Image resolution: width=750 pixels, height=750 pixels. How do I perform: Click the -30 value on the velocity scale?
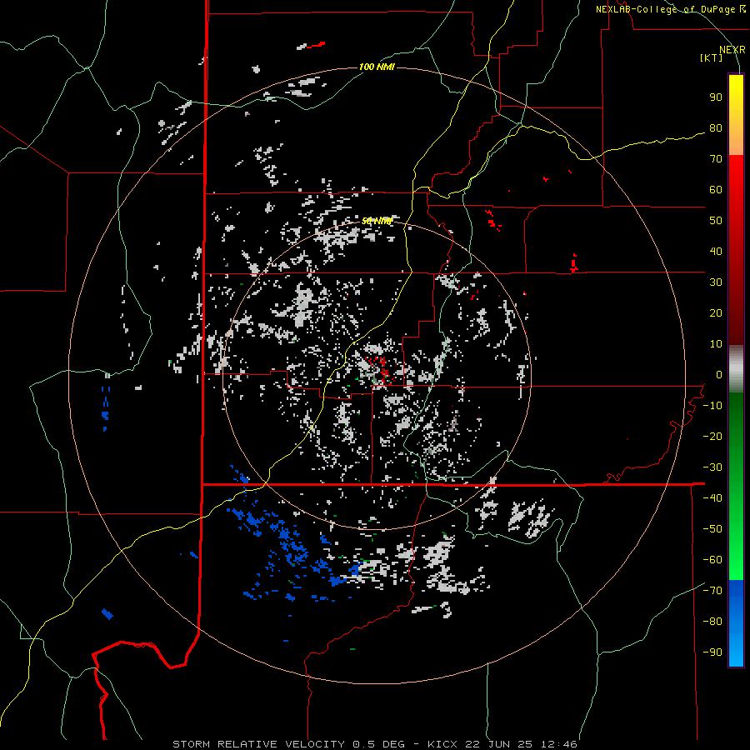712,467
